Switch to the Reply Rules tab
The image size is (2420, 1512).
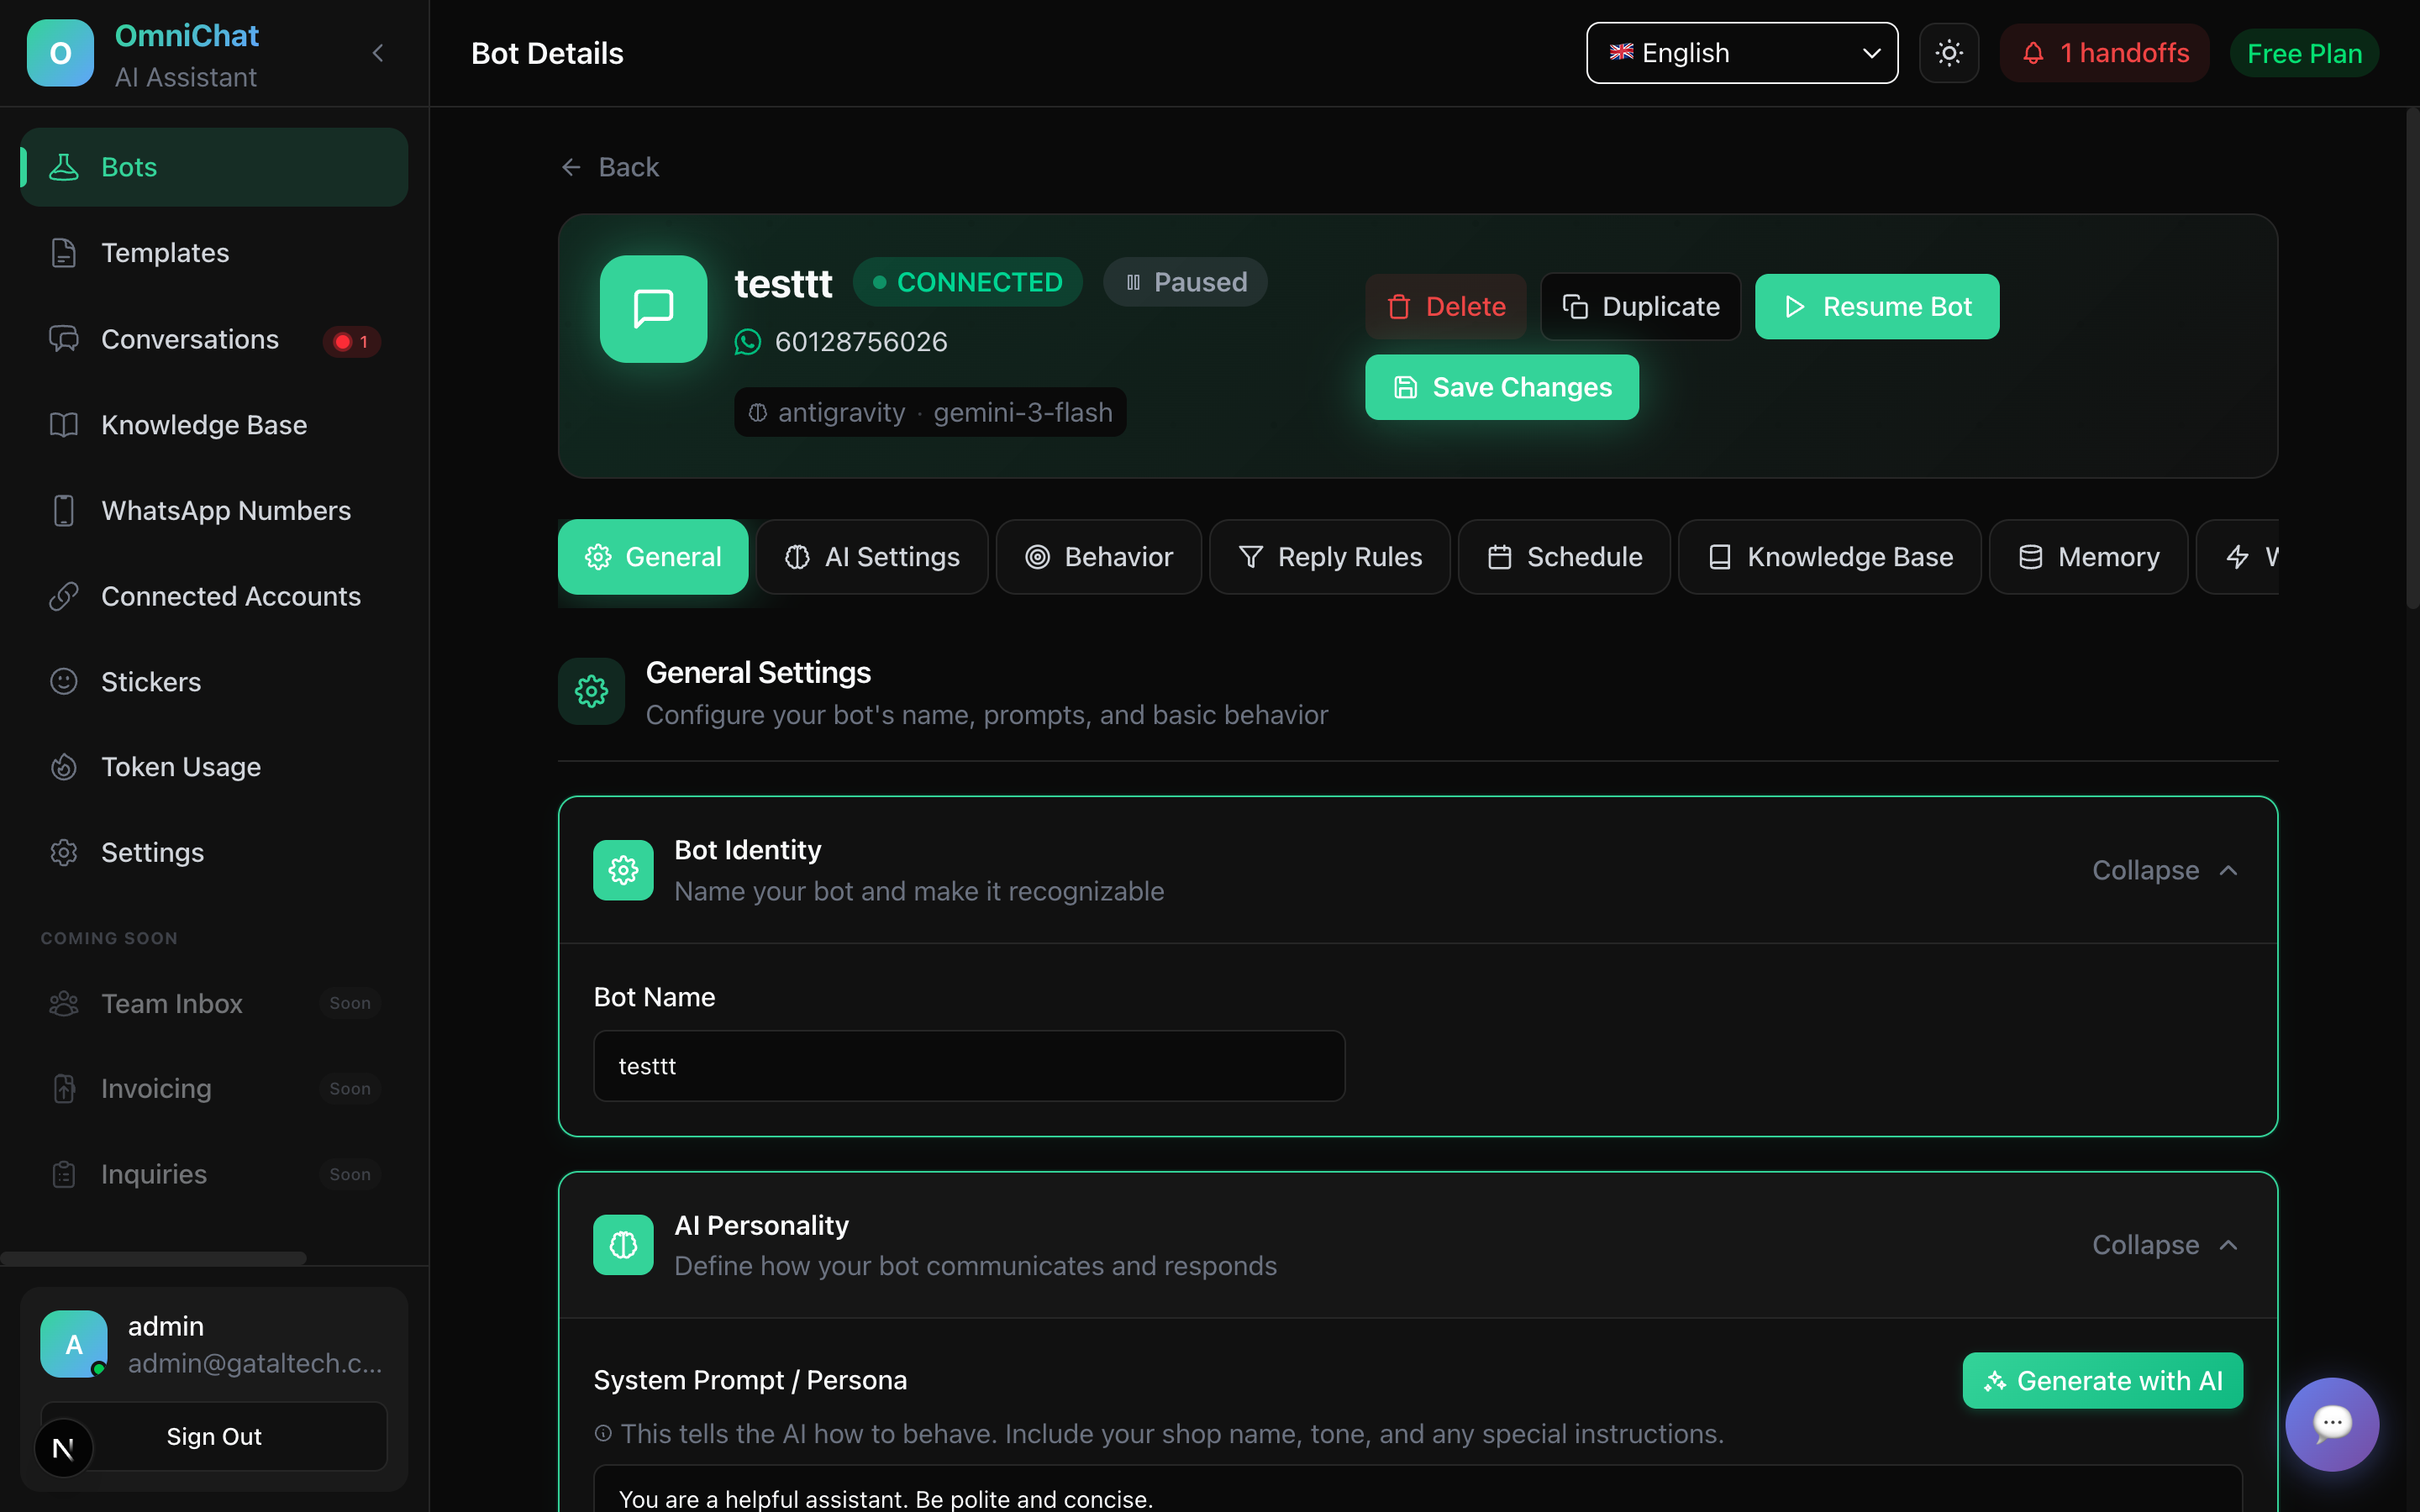1329,557
